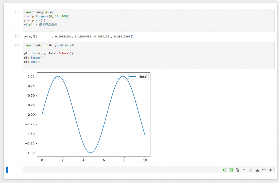Delete the active cell with trash icon
Image resolution: width=279 pixels, height=183 pixels.
tap(271, 170)
